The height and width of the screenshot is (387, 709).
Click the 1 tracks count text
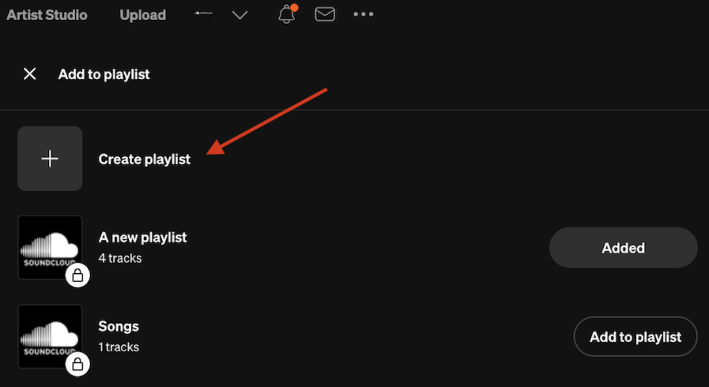pos(118,347)
